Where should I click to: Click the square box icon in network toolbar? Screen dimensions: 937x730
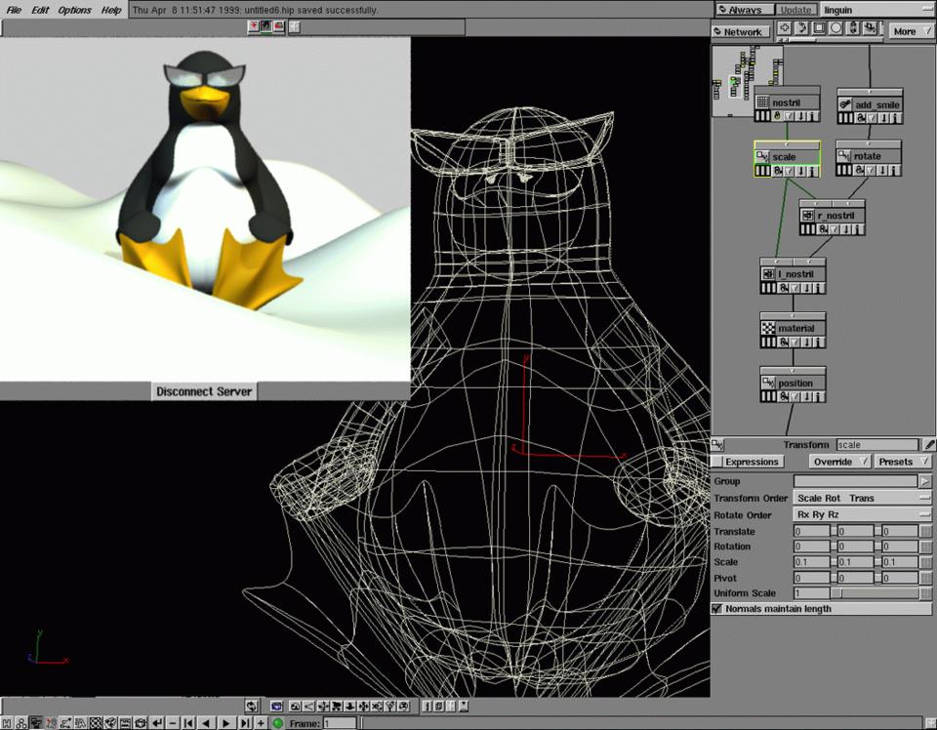point(818,29)
